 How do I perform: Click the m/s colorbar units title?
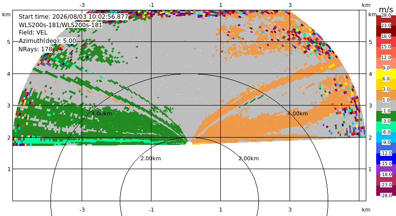pyautogui.click(x=386, y=9)
